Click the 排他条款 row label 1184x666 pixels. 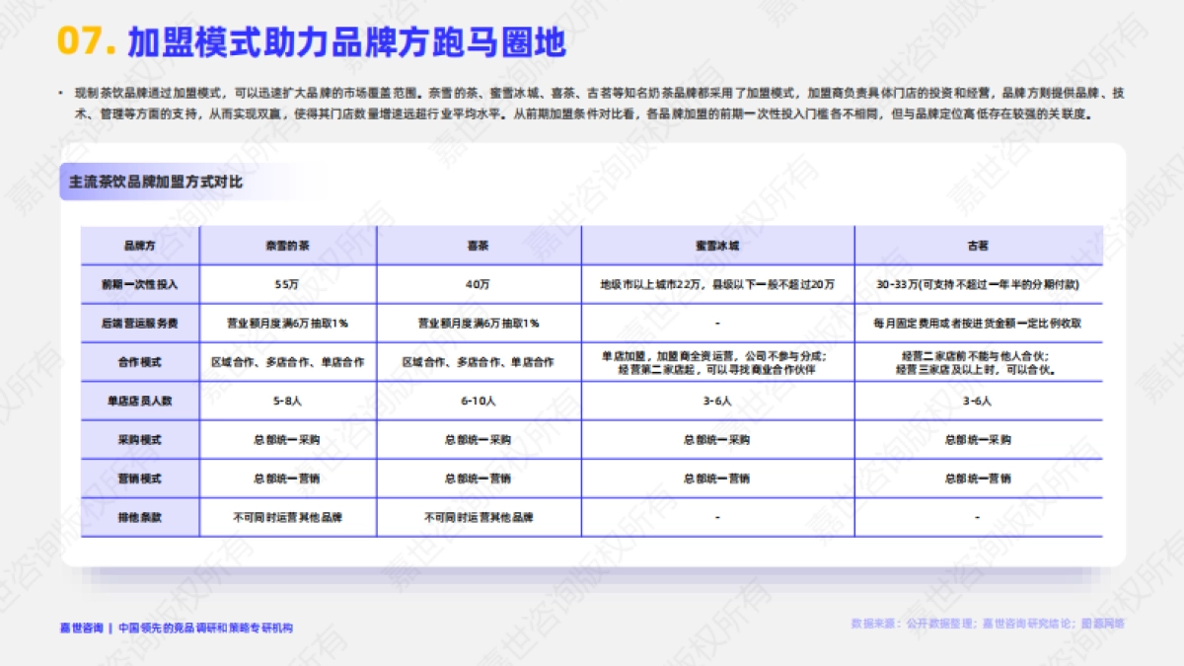pyautogui.click(x=144, y=517)
